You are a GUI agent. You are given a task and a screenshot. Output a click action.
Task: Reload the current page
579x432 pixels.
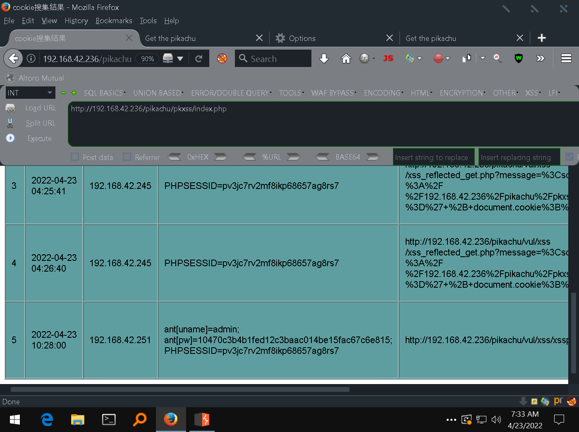199,59
